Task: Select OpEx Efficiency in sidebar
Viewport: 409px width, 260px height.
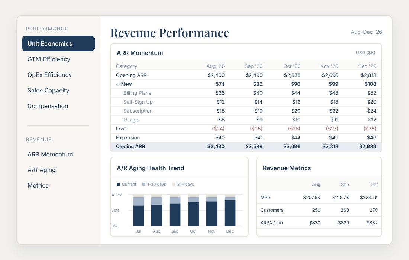Action: point(49,75)
